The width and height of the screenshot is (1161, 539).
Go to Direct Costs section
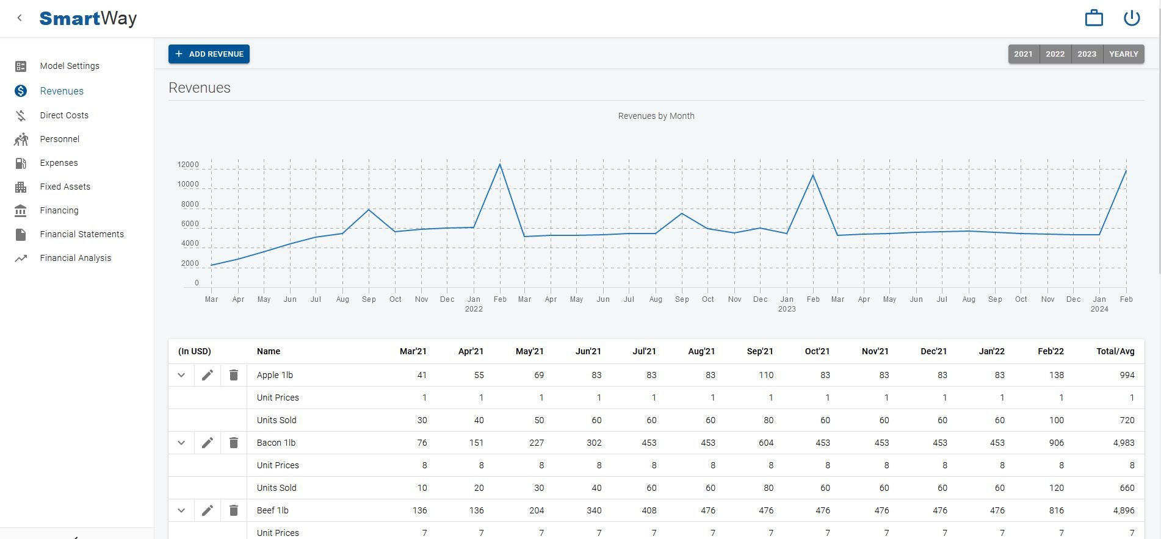(x=64, y=115)
